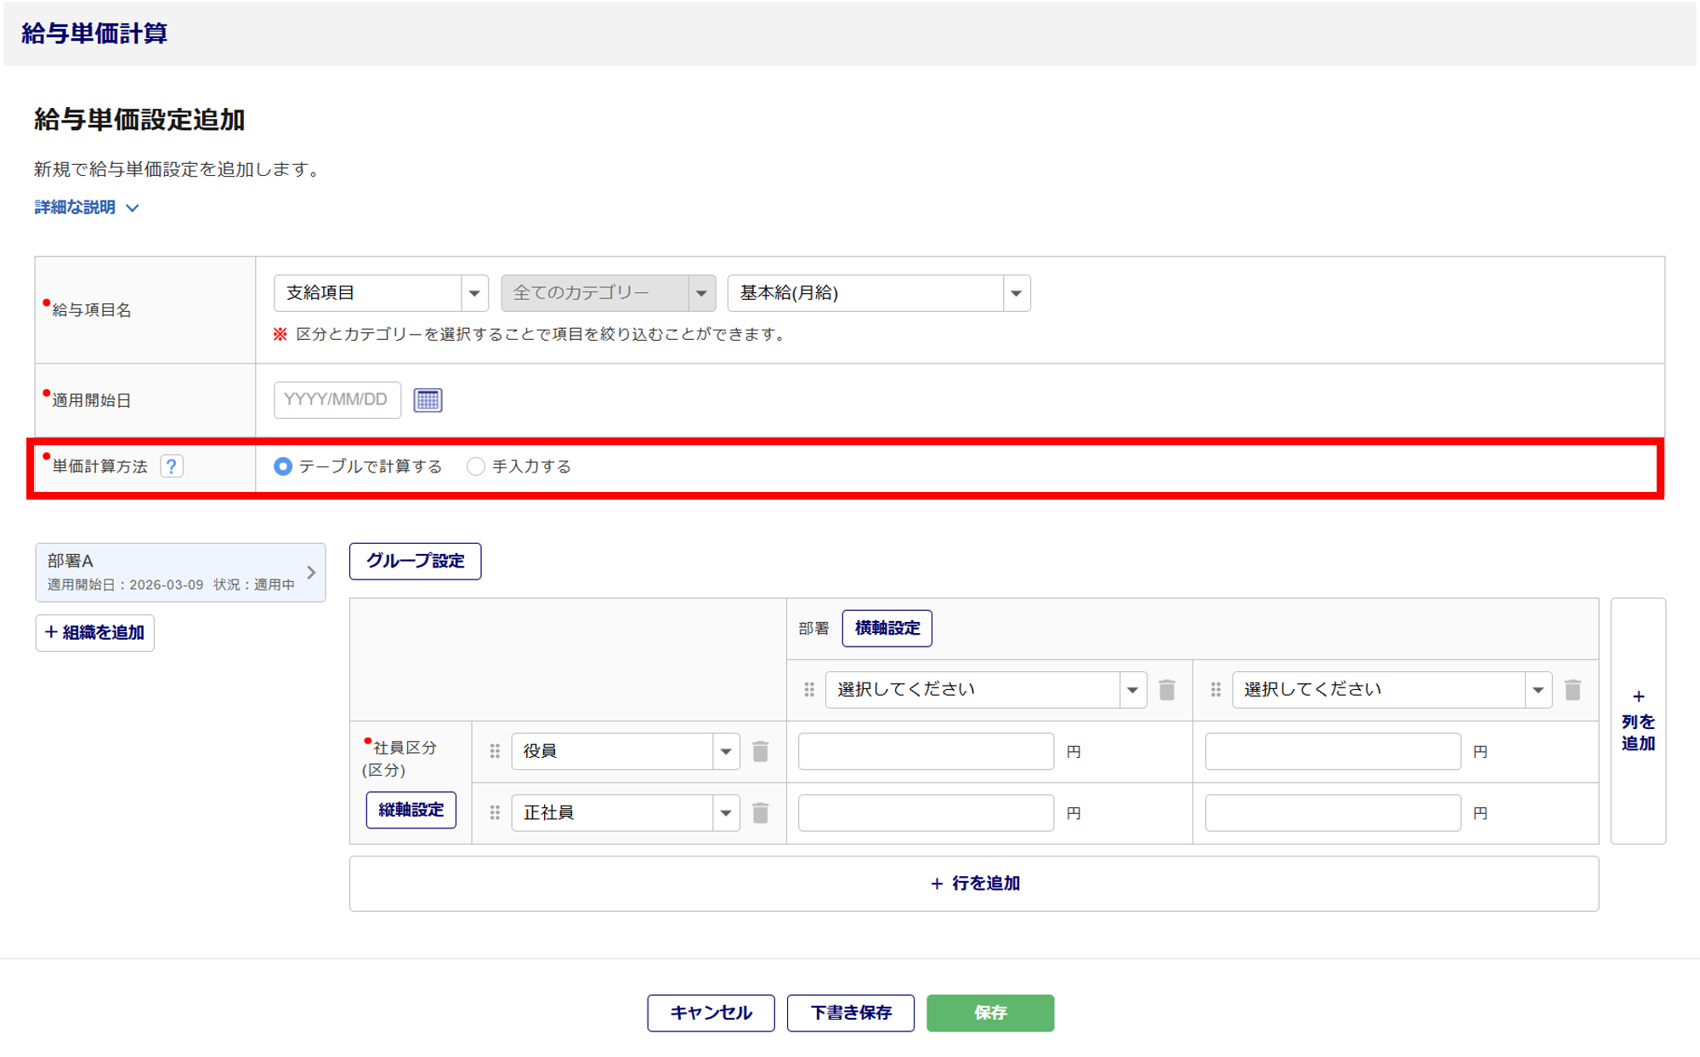Select 部署A organization item
Image resolution: width=1700 pixels, height=1057 pixels.
[180, 573]
